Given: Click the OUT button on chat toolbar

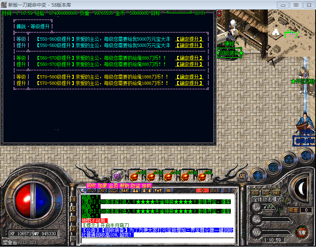Looking at the screenshot, I should tap(215, 190).
